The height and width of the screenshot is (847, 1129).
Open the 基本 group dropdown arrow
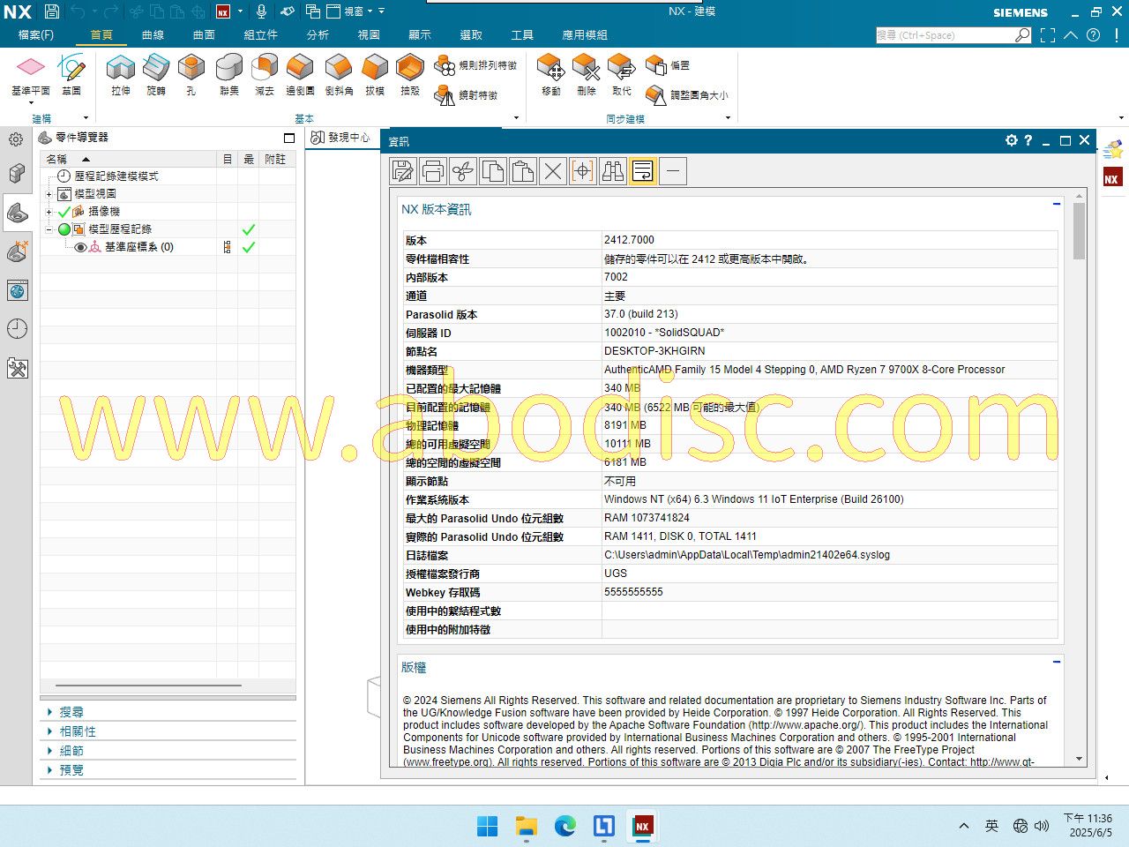point(516,118)
